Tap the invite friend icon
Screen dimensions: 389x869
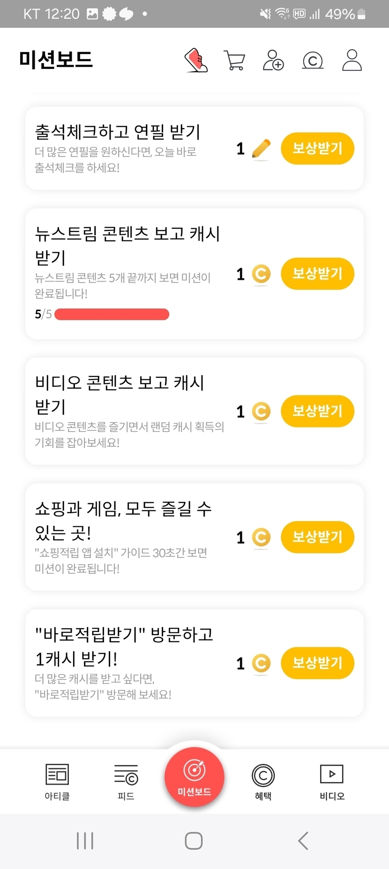point(273,61)
